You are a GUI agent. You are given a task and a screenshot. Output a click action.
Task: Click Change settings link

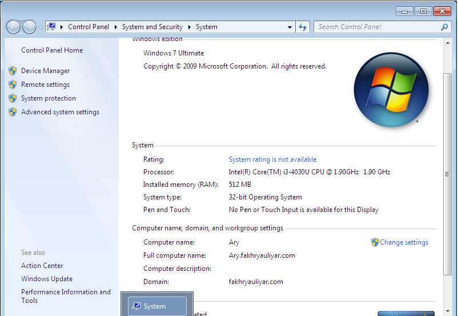tap(404, 242)
